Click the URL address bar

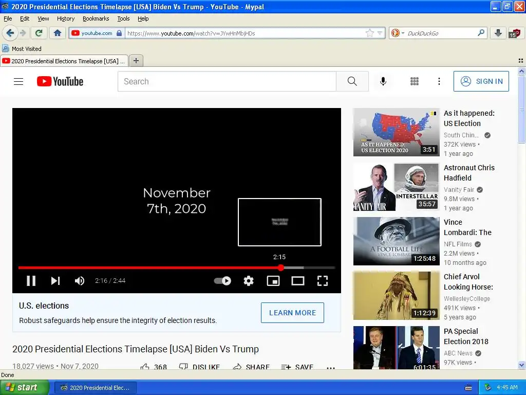click(x=245, y=33)
